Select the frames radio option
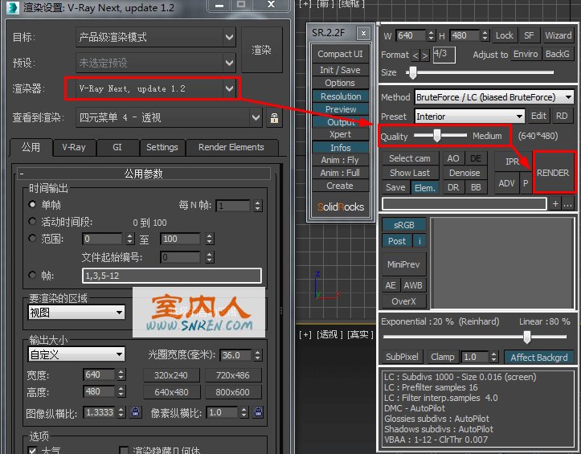Image resolution: width=581 pixels, height=454 pixels. point(32,275)
